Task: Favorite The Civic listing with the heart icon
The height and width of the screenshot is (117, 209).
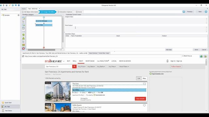Action: [x=144, y=84]
